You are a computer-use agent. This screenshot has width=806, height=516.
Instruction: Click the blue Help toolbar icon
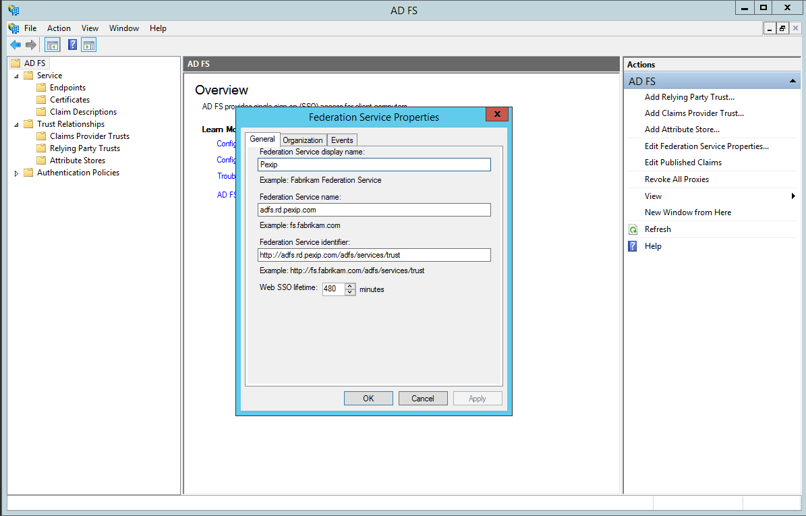pos(72,45)
